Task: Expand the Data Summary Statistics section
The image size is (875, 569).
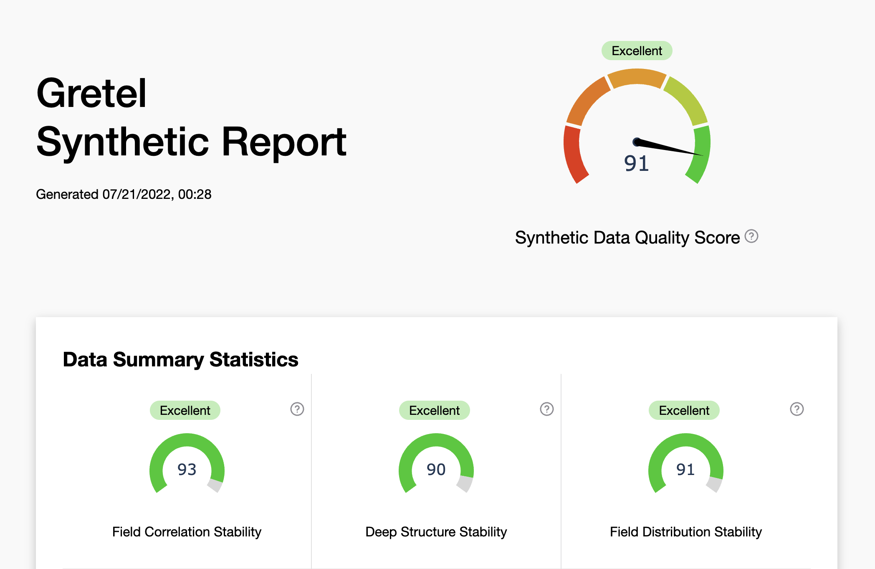Action: (x=180, y=359)
